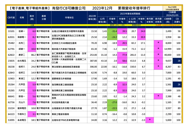Click CB code 35482
The height and width of the screenshot is (131, 186).
click(x=11, y=43)
